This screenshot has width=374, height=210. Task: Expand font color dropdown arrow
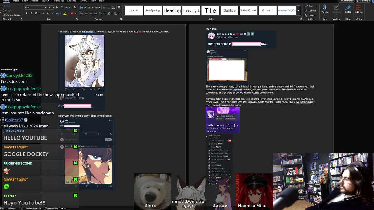(75, 13)
